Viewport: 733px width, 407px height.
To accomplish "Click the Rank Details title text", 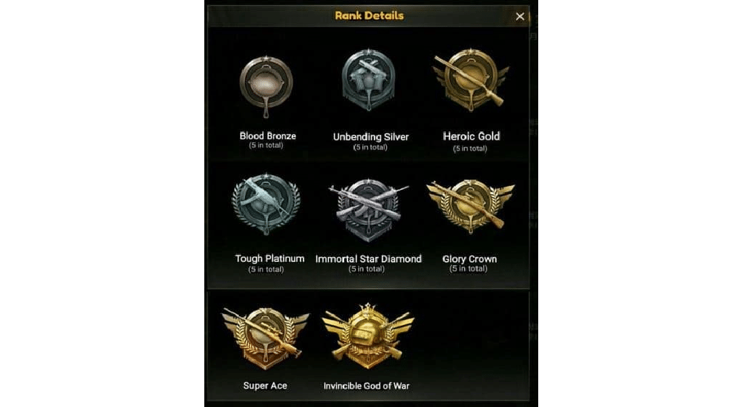I will point(369,16).
